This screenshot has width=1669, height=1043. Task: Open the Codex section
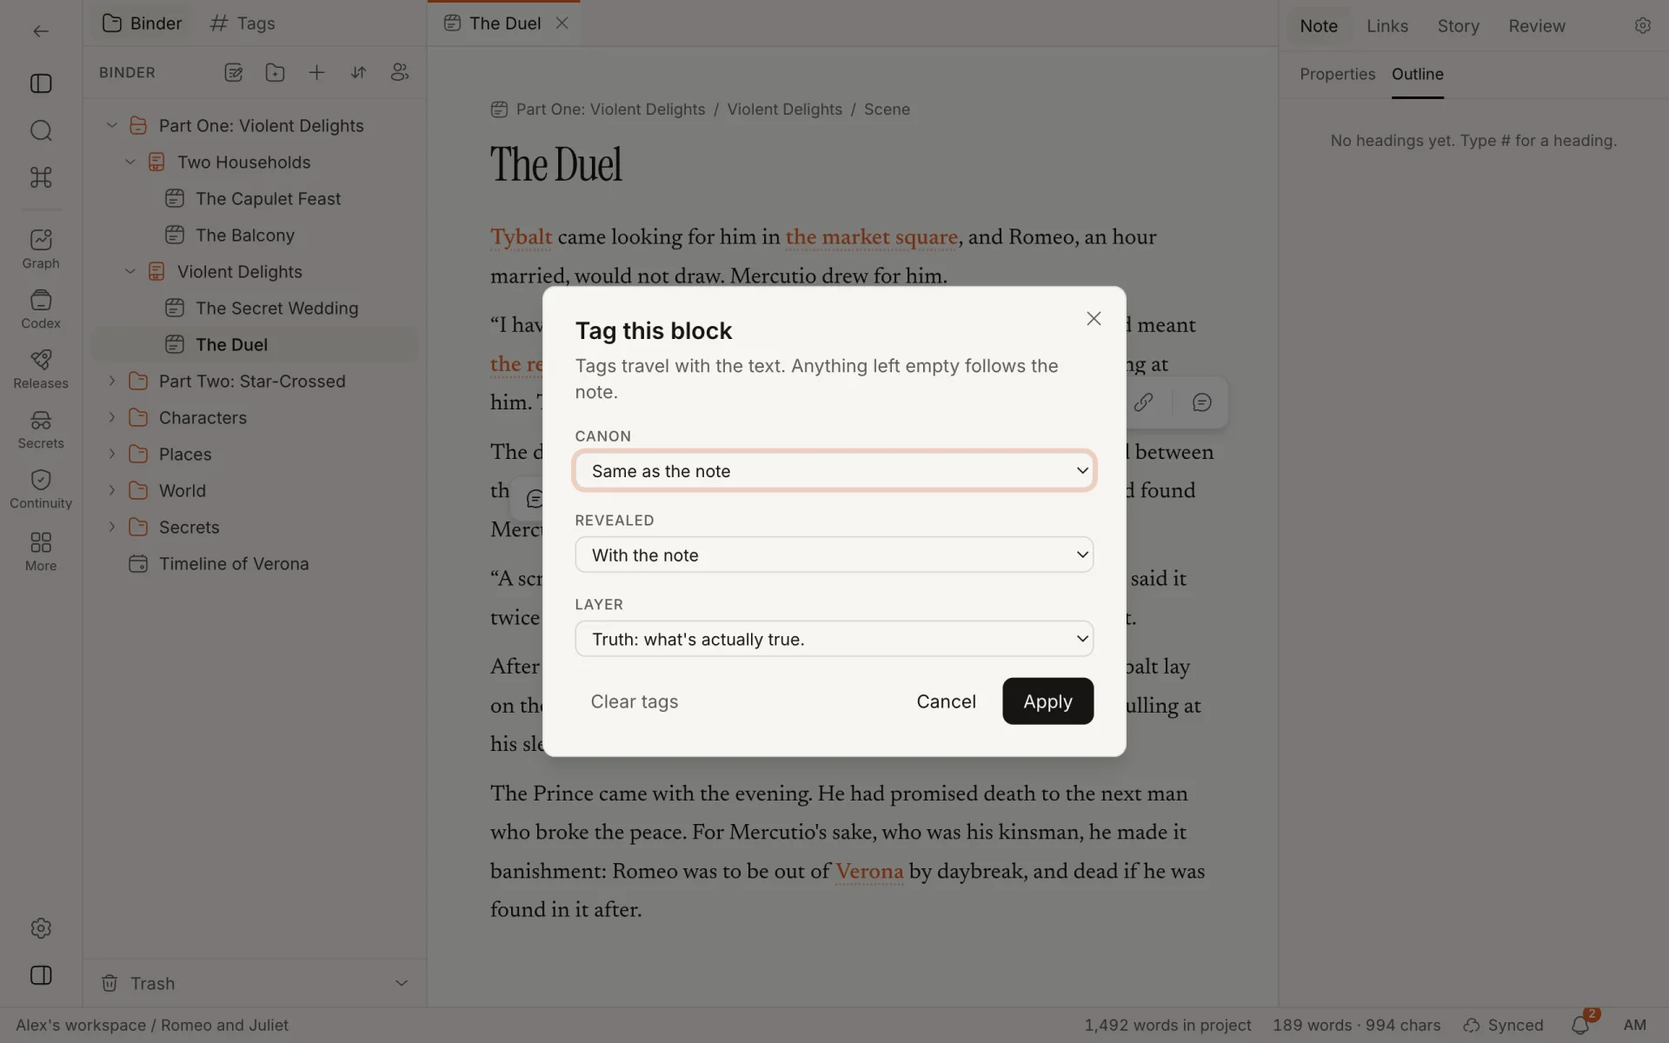(41, 309)
